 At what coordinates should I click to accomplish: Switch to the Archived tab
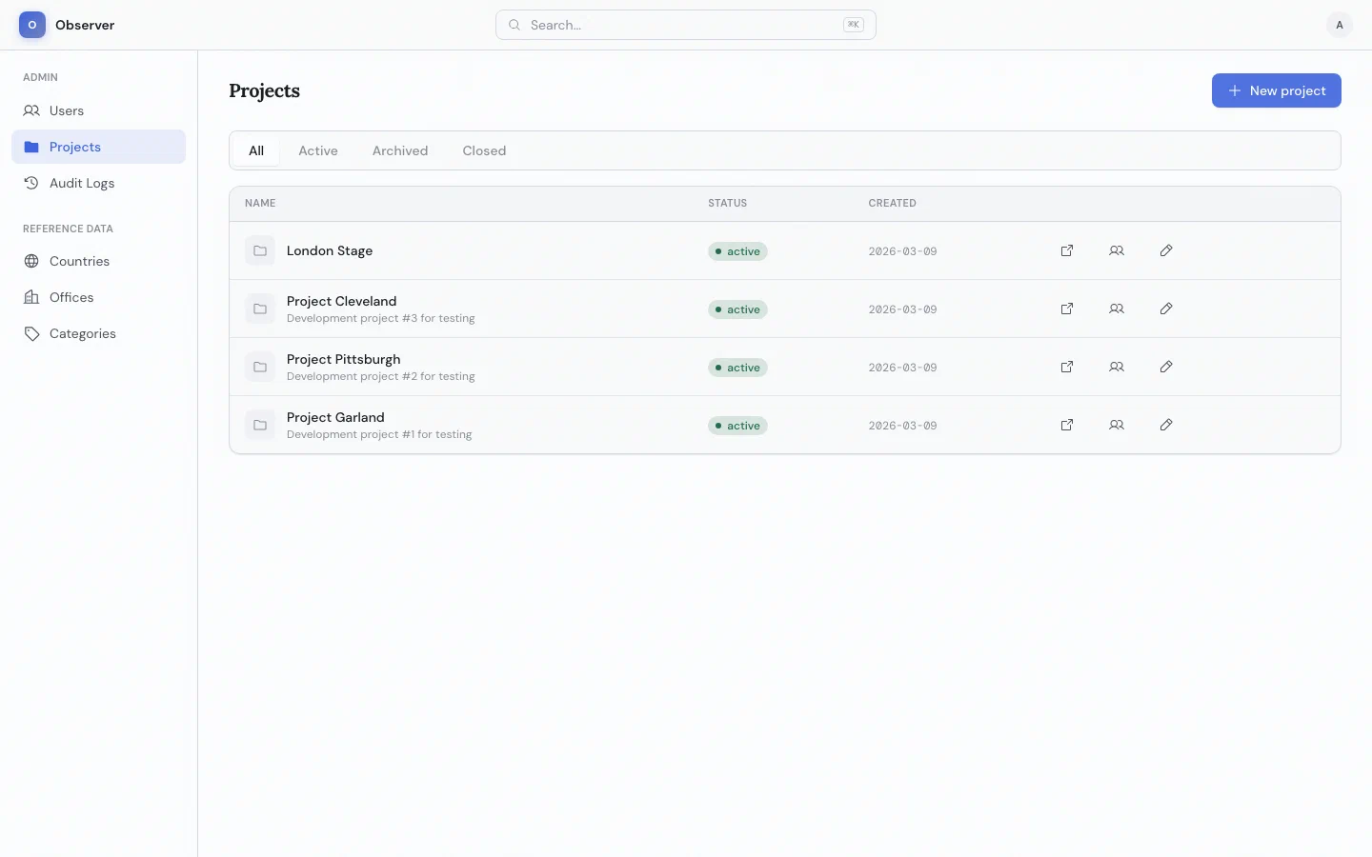400,150
